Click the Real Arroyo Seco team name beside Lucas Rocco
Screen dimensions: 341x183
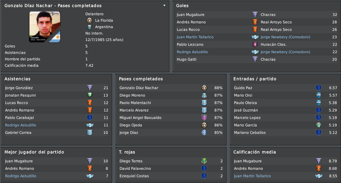276,29
